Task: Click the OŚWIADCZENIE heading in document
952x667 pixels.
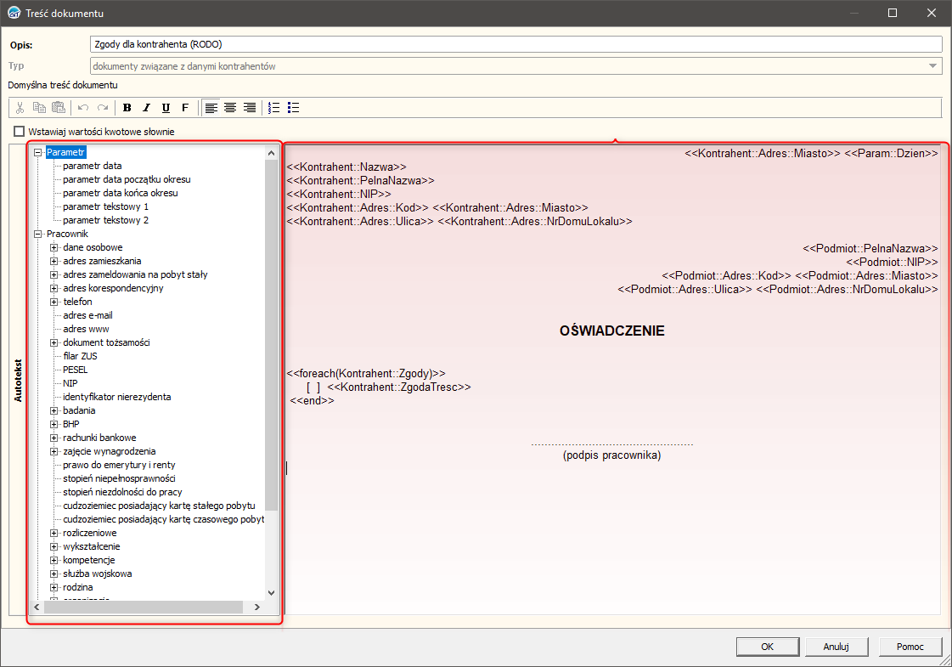Action: [x=612, y=331]
